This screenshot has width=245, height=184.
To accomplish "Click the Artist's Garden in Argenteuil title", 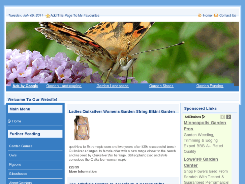I will 117,183.
